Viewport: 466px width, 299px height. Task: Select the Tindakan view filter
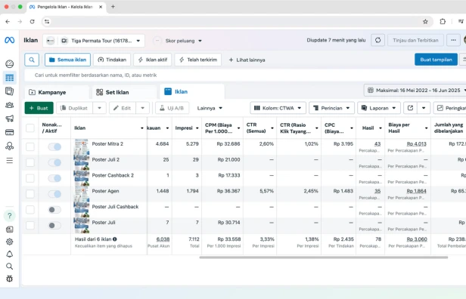coord(112,60)
